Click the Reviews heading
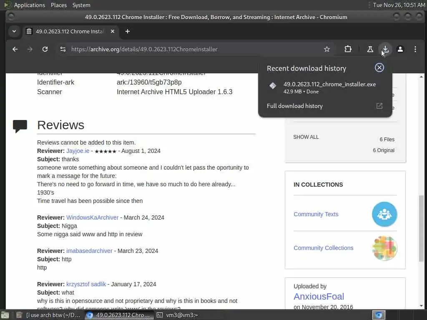Image resolution: width=427 pixels, height=320 pixels. (61, 125)
